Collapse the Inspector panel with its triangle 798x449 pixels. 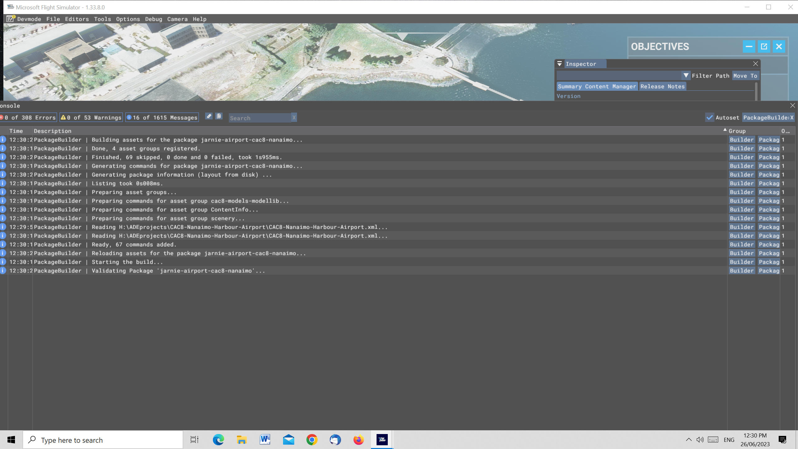(559, 64)
